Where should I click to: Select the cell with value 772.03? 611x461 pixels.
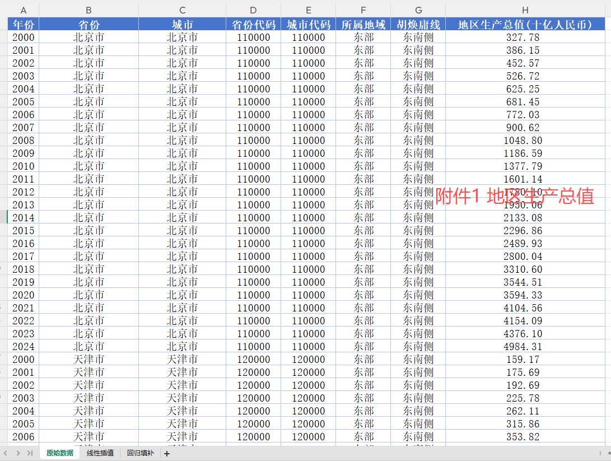(525, 114)
